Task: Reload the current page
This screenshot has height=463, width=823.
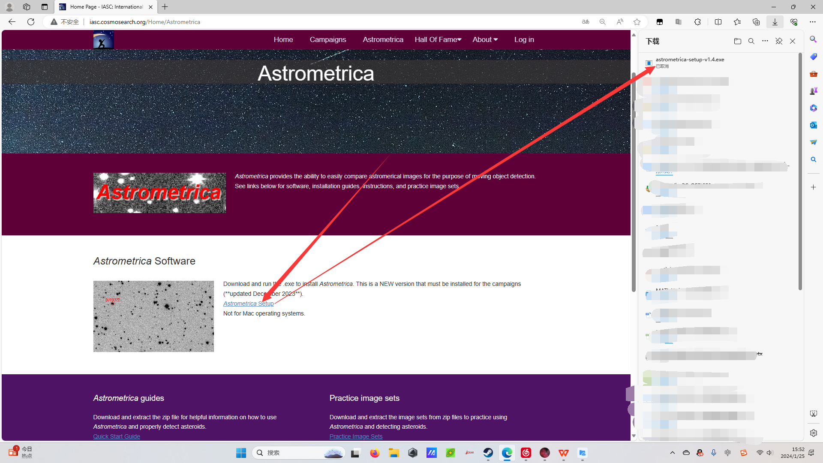Action: click(x=31, y=22)
